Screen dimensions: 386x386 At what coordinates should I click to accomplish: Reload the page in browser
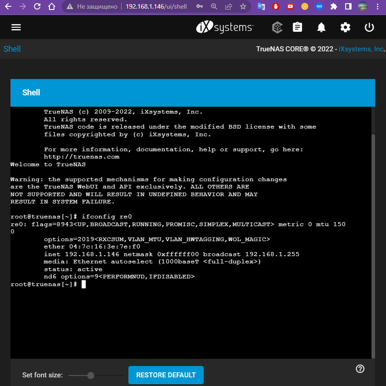(37, 6)
